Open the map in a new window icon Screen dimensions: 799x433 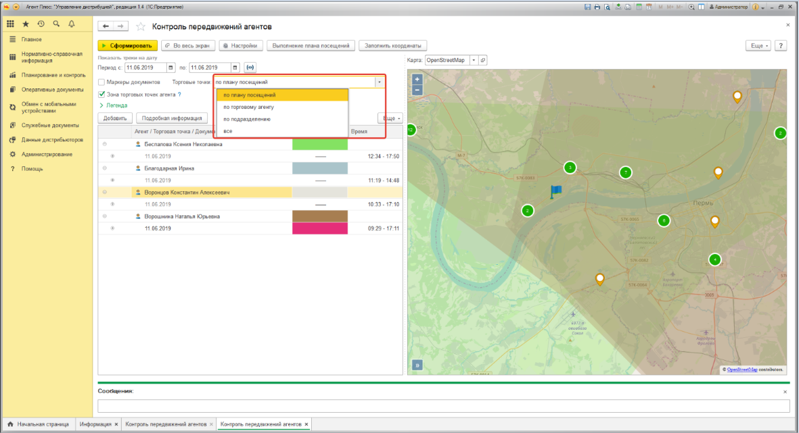point(482,60)
